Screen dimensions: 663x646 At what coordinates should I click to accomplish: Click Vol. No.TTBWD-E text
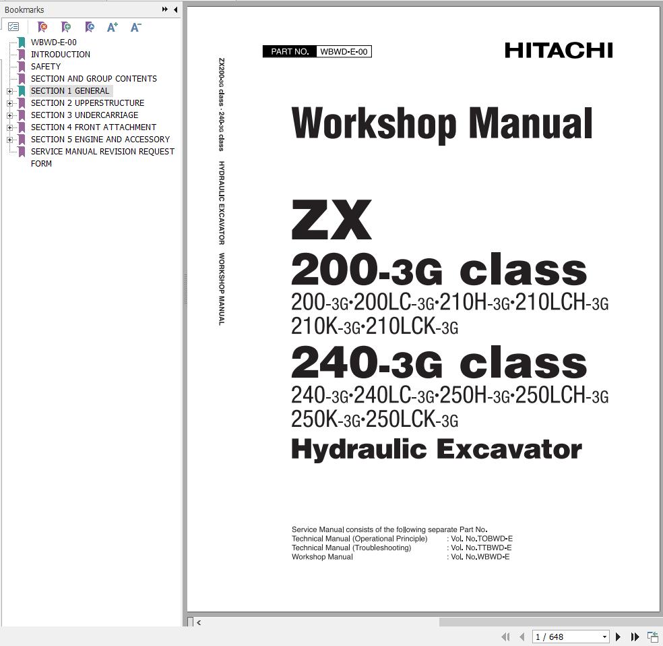coord(481,548)
